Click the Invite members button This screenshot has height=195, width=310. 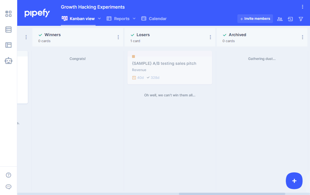coord(255,19)
